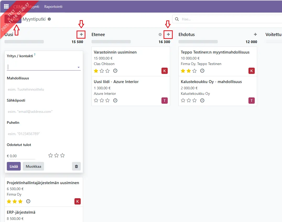Set first star on Kalustekoukku Oy card
Screen dimensions: 282x222
183,100
